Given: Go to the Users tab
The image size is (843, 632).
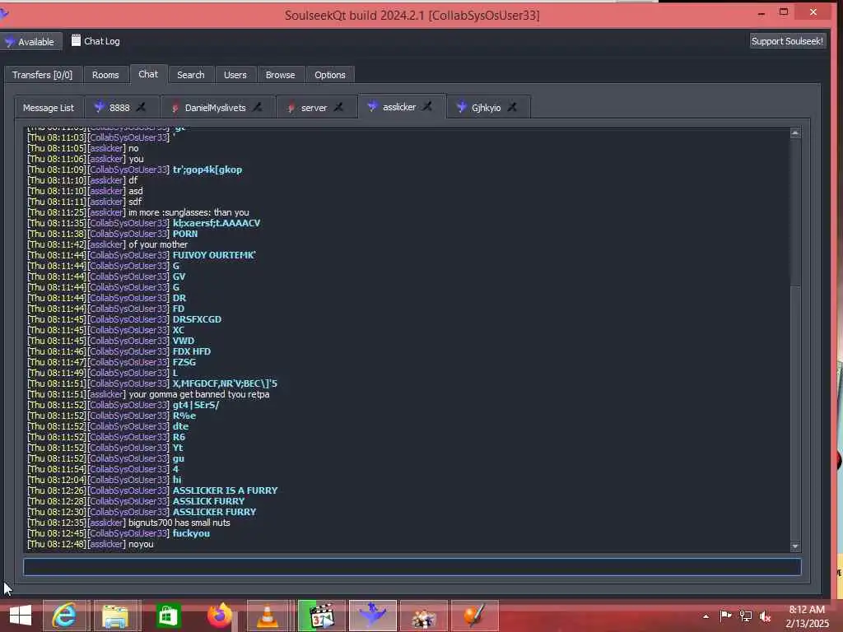Looking at the screenshot, I should coord(235,75).
